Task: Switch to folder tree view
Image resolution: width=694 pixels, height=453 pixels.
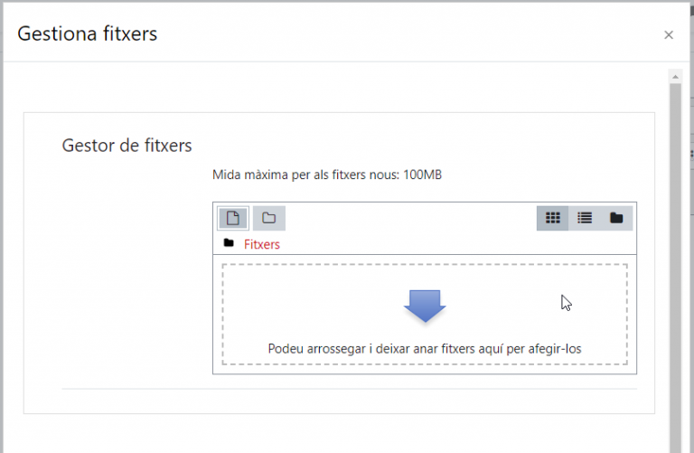Action: pyautogui.click(x=616, y=218)
